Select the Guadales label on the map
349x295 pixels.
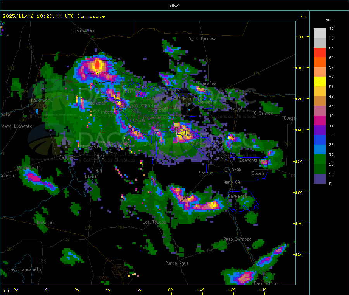click(207, 83)
